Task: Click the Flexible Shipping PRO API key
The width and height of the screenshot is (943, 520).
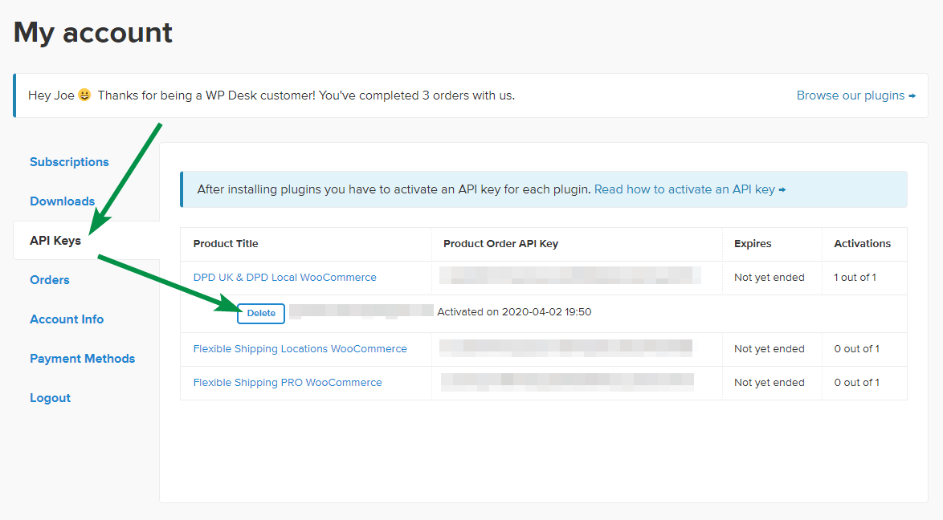Action: (567, 382)
